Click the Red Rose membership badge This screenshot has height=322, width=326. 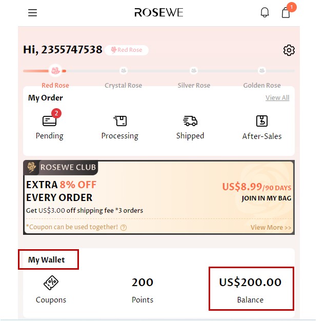(x=127, y=50)
